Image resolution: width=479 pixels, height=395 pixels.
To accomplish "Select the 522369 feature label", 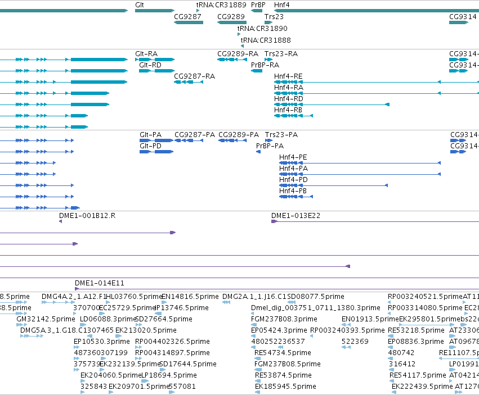I will (355, 342).
